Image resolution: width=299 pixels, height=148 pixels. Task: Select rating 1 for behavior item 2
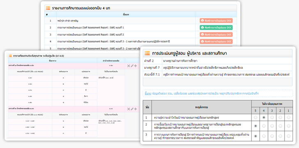(x=288, y=126)
